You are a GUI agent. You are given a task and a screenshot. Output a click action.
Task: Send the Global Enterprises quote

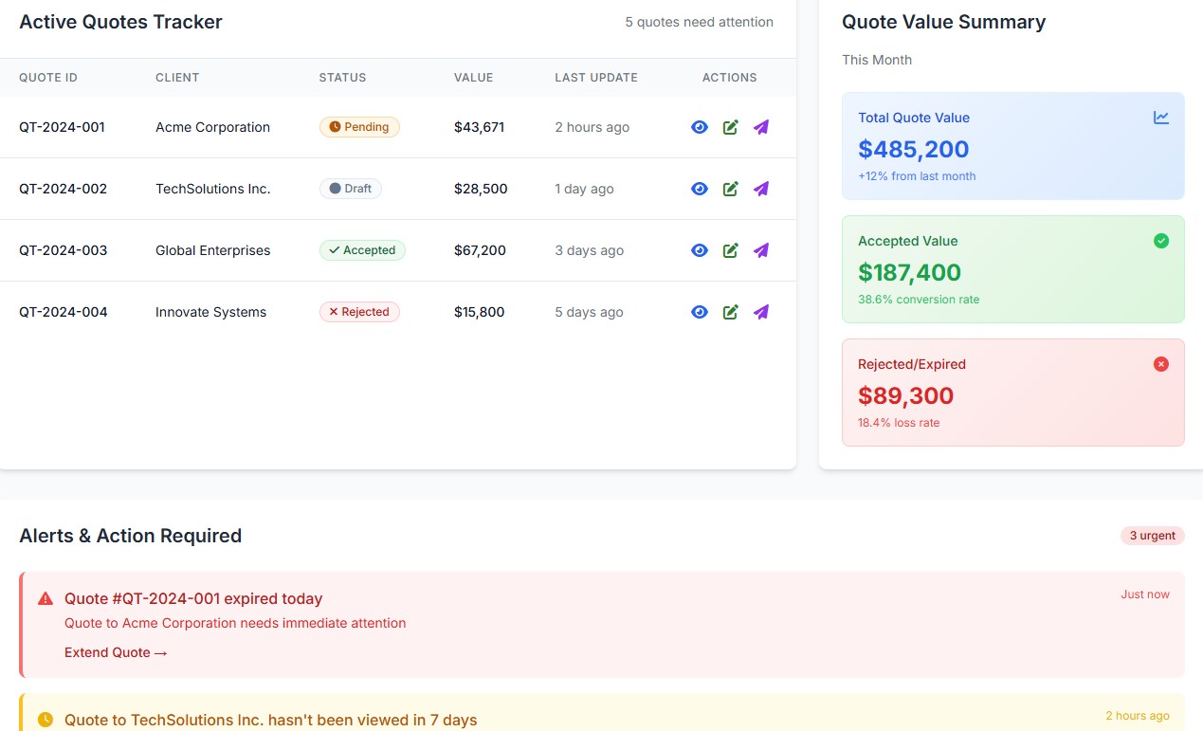click(760, 250)
